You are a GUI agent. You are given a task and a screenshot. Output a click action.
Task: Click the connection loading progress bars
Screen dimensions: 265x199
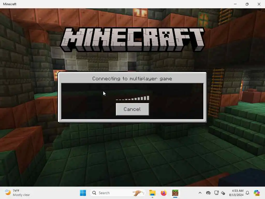coord(132,98)
